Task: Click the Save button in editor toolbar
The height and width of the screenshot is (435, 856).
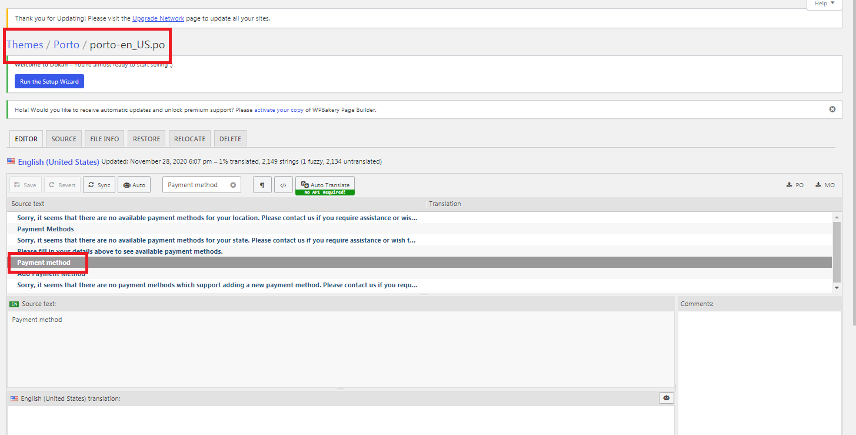Action: coord(25,185)
